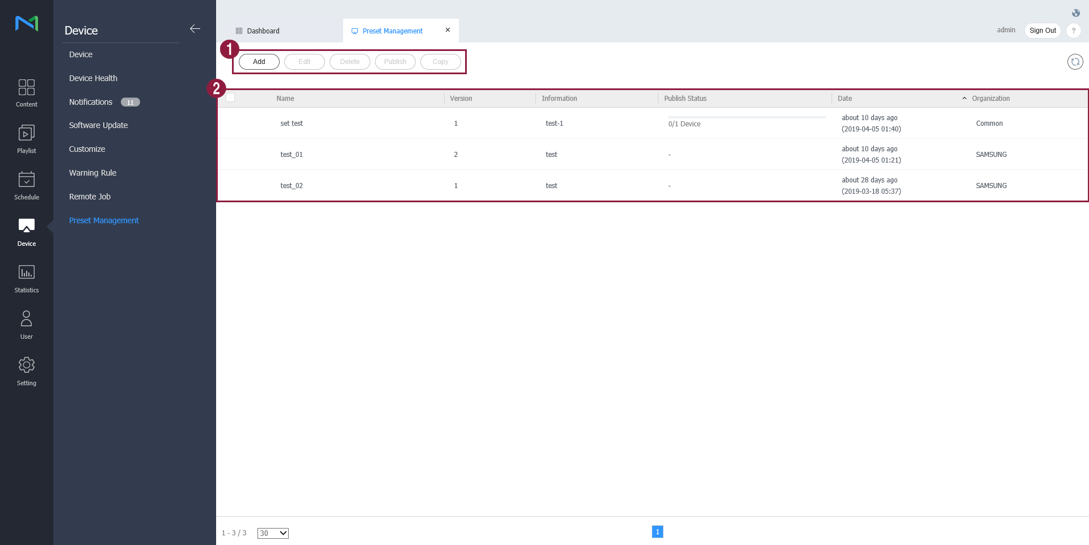The width and height of the screenshot is (1089, 545).
Task: Open the rows-per-page dropdown showing 30
Action: point(273,533)
